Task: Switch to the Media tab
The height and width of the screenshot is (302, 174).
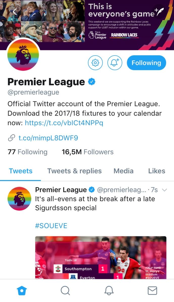Action: (x=123, y=171)
